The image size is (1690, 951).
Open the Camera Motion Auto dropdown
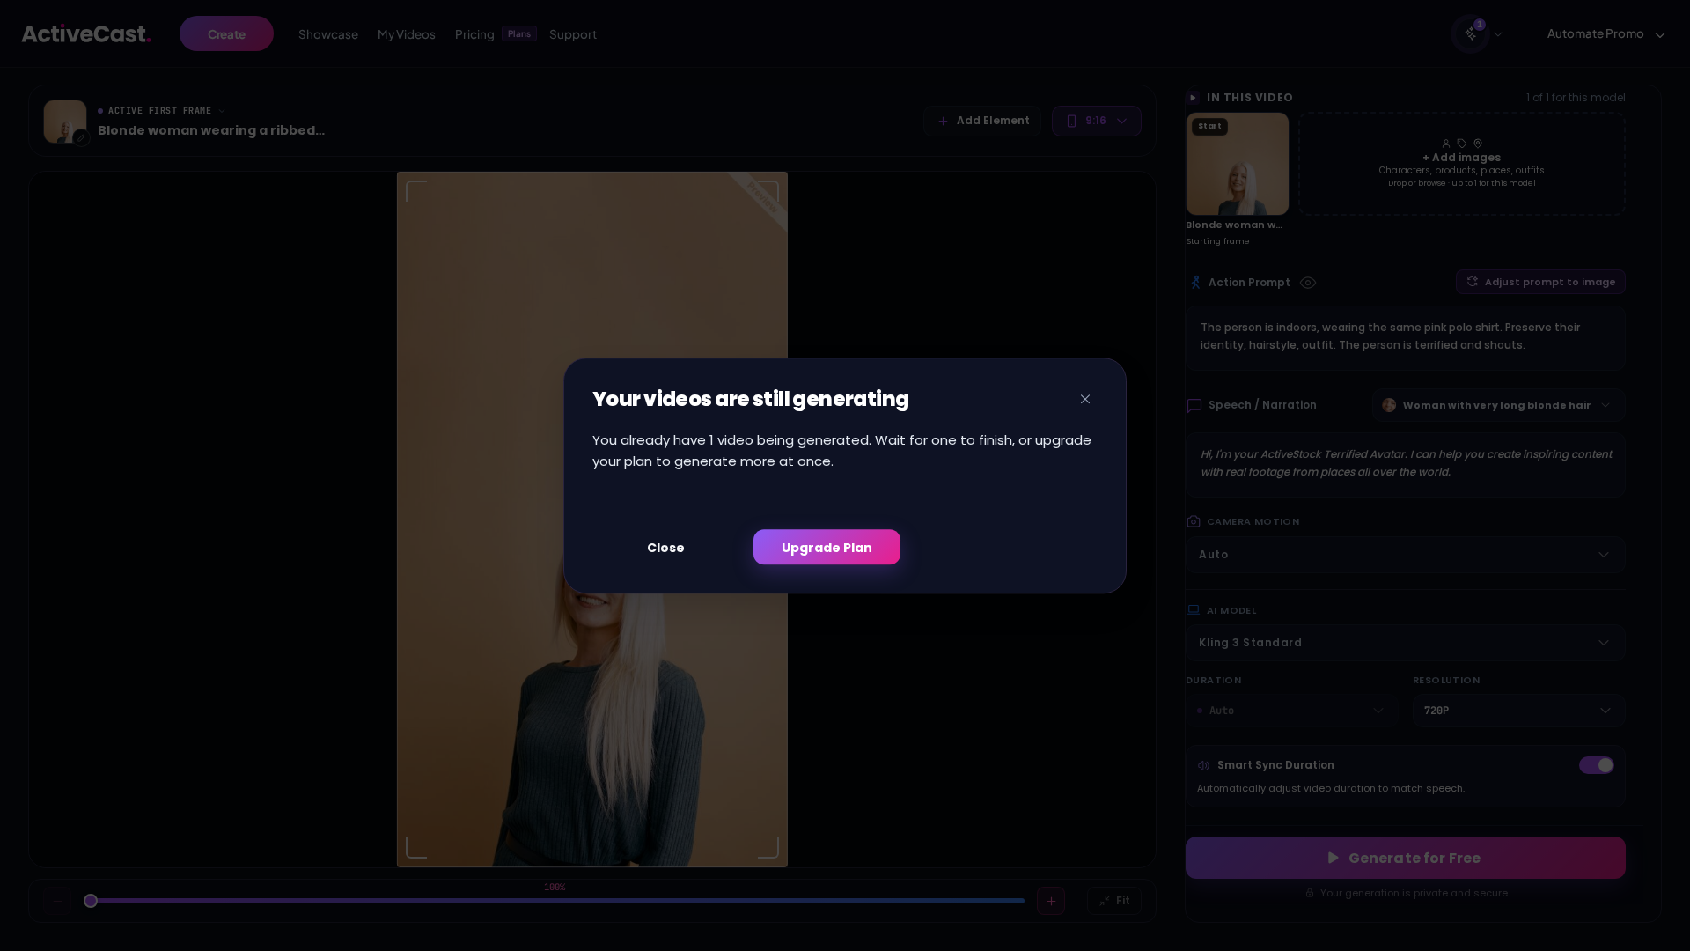tap(1406, 555)
